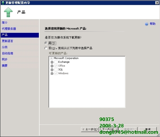Click the 取消 cancel button

(x=148, y=129)
